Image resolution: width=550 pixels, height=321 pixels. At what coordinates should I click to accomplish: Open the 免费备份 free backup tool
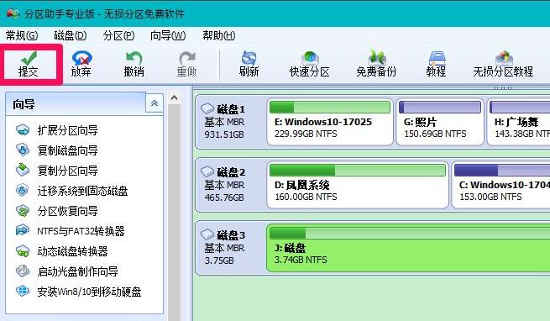[x=376, y=64]
